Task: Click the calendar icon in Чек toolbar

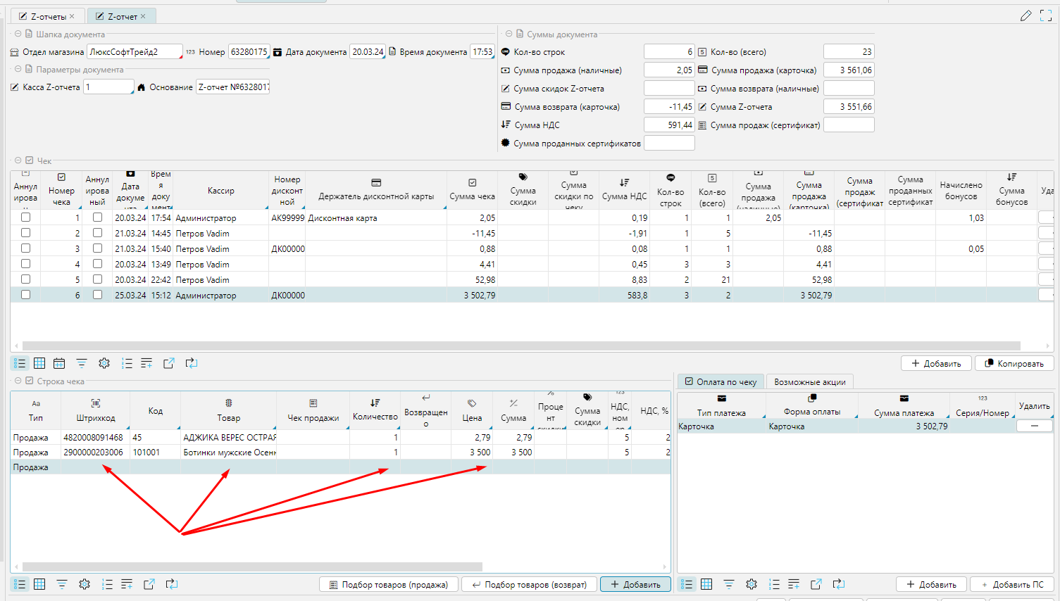Action: [59, 363]
